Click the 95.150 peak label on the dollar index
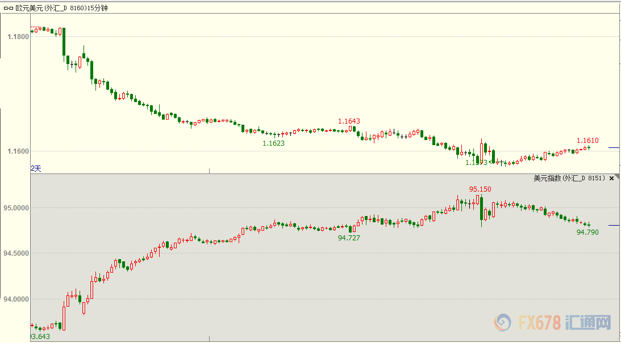This screenshot has height=343, width=621. [480, 189]
